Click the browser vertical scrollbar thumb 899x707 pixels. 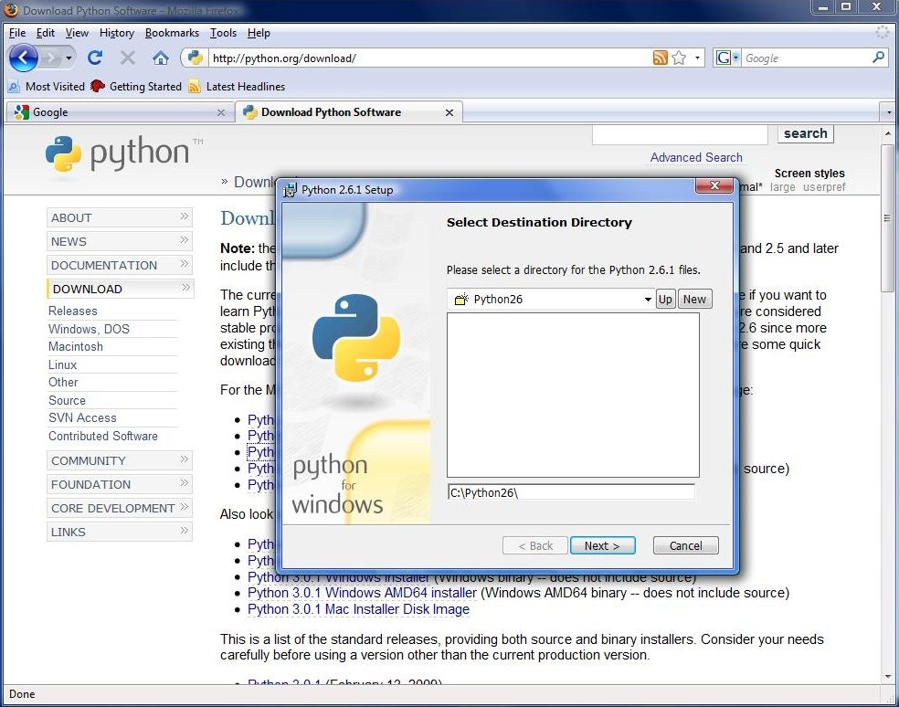point(887,218)
